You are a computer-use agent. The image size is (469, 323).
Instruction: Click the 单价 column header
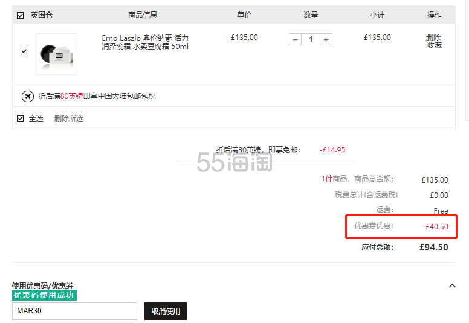(x=244, y=15)
